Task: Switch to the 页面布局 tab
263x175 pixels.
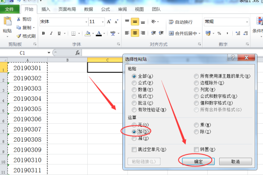Action: pos(67,9)
